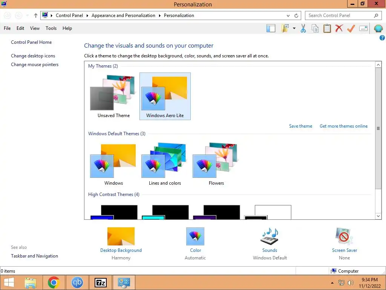The image size is (386, 290).
Task: Open the Sounds settings icon
Action: click(270, 236)
